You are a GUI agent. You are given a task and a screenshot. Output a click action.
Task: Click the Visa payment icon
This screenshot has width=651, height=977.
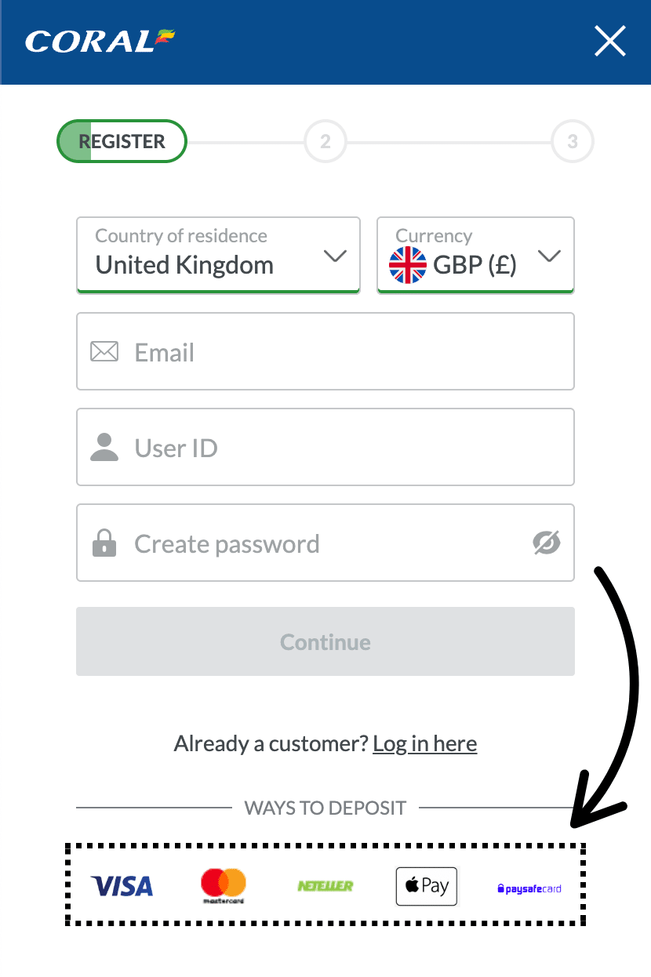click(x=122, y=886)
